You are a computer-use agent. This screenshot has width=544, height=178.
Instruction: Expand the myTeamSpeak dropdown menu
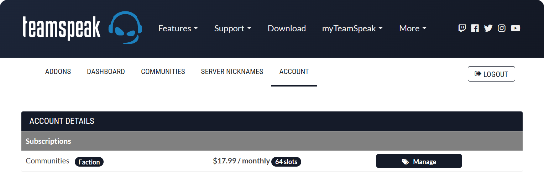352,28
